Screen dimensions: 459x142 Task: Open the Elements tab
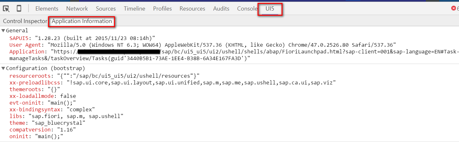point(47,9)
